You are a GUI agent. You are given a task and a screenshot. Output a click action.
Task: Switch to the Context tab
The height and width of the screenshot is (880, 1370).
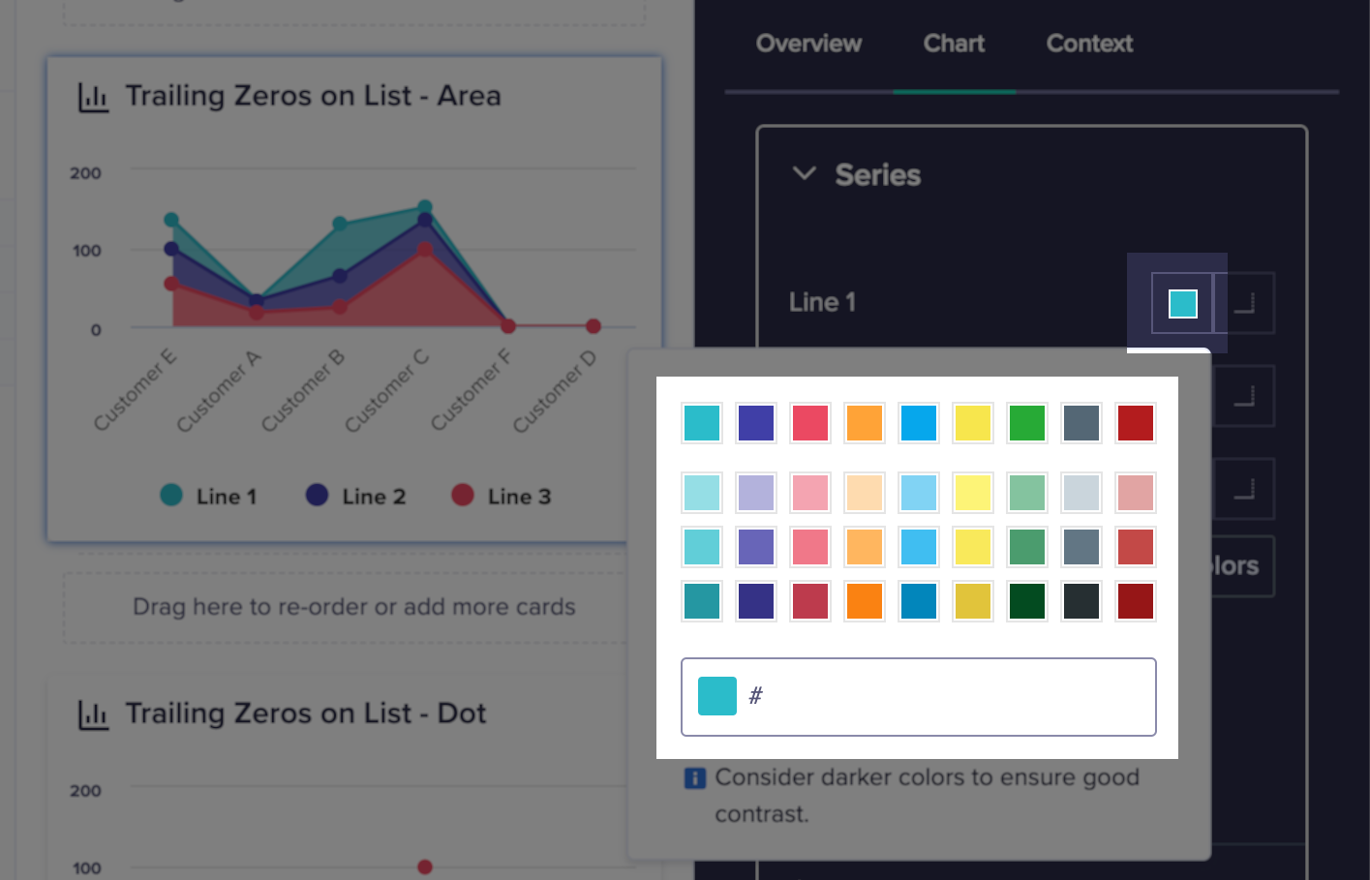(1089, 43)
